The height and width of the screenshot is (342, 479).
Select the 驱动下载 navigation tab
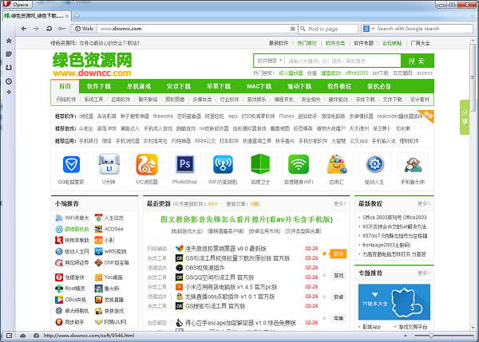tap(299, 86)
